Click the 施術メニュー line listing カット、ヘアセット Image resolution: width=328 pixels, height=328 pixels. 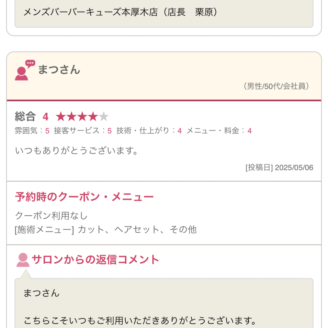(x=106, y=230)
